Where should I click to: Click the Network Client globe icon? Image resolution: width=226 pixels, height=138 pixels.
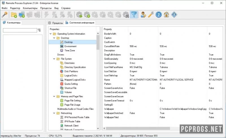[62, 126]
